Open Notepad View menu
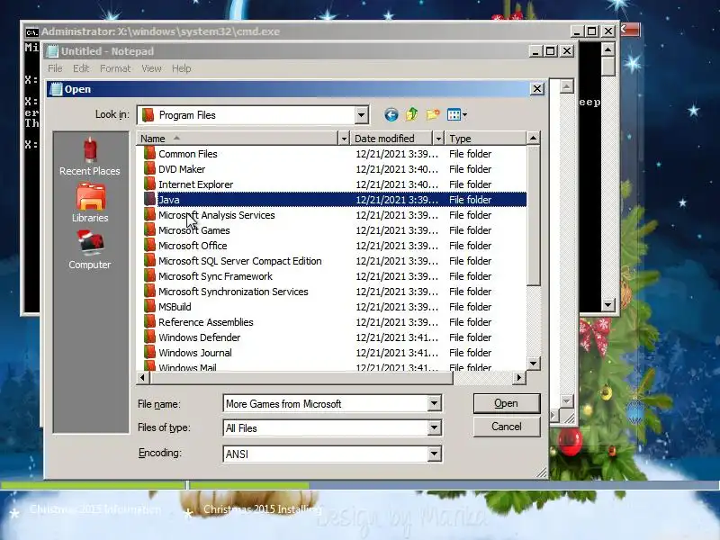The width and height of the screenshot is (720, 540). point(151,68)
